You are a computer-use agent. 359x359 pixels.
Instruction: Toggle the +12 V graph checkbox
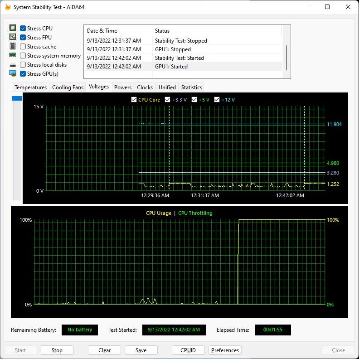click(217, 100)
